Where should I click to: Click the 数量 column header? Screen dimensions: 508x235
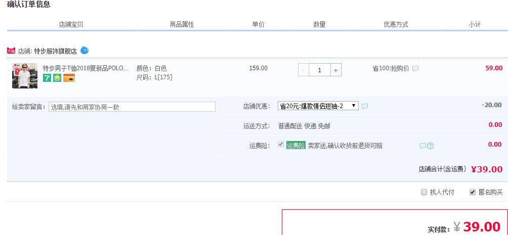point(319,24)
